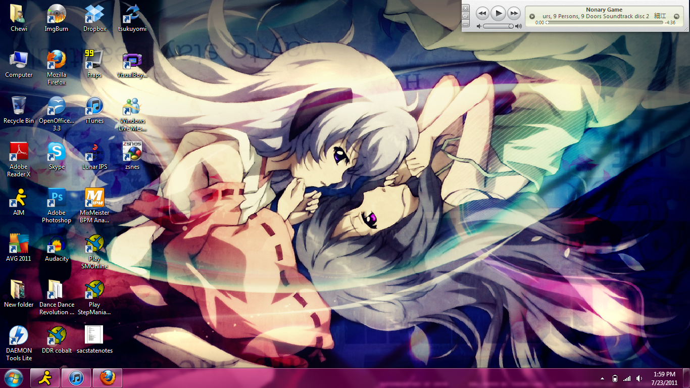Show hidden system tray icons

(x=602, y=378)
